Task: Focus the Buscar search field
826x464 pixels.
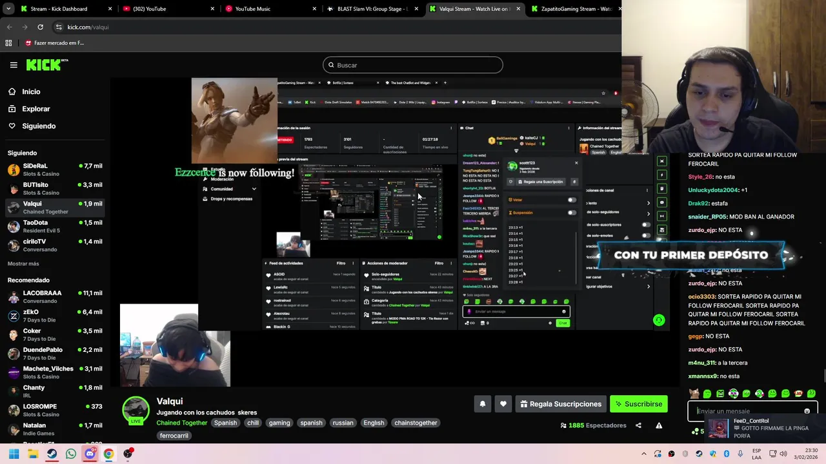Action: click(413, 65)
